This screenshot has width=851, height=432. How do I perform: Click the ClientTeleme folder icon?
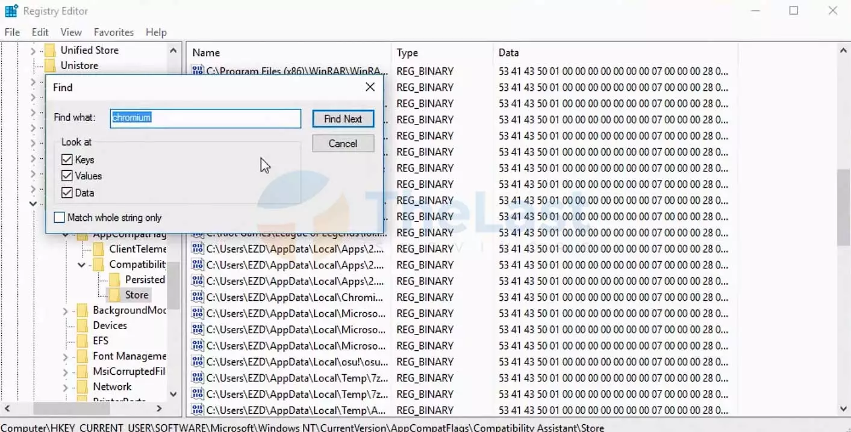pyautogui.click(x=99, y=249)
